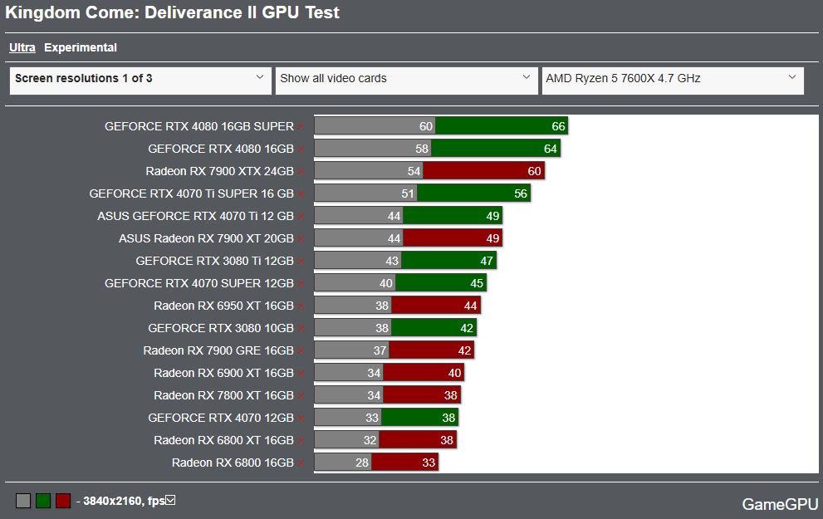
Task: Click the green 66 fps bar of RTX 4080 SUPER
Action: pos(502,126)
